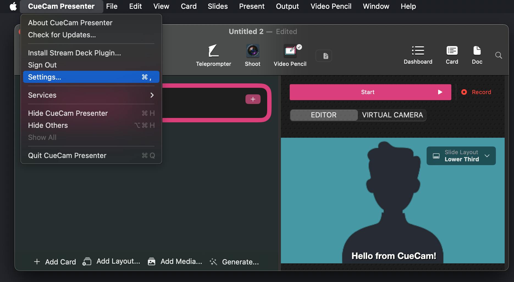Screen dimensions: 514x282
Task: Open the Edit menu
Action: (x=136, y=6)
